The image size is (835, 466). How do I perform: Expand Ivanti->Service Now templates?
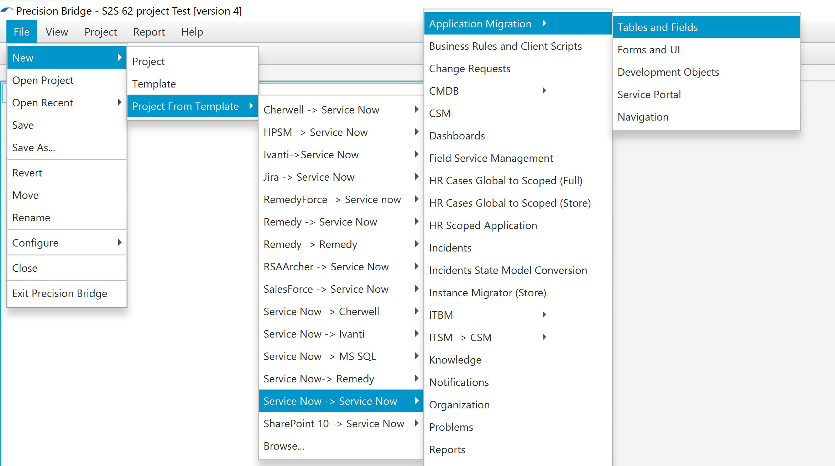[x=341, y=154]
